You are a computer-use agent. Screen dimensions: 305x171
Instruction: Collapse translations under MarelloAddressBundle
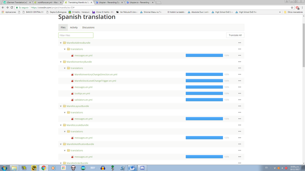click(x=65, y=49)
